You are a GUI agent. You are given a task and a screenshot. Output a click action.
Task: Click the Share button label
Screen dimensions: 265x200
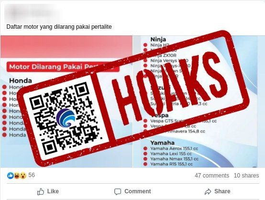coord(222,191)
